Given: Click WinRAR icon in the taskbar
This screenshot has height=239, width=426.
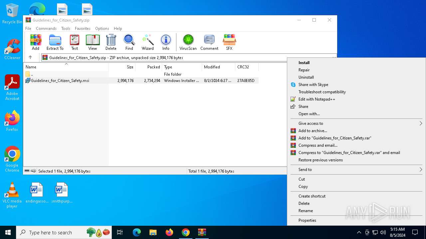Looking at the screenshot, I should coord(202,232).
